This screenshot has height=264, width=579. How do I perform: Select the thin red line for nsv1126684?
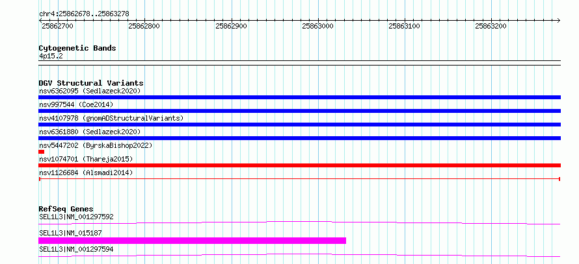click(299, 179)
